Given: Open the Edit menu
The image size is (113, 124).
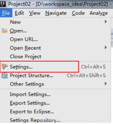Looking at the screenshot, I should 19,13.
